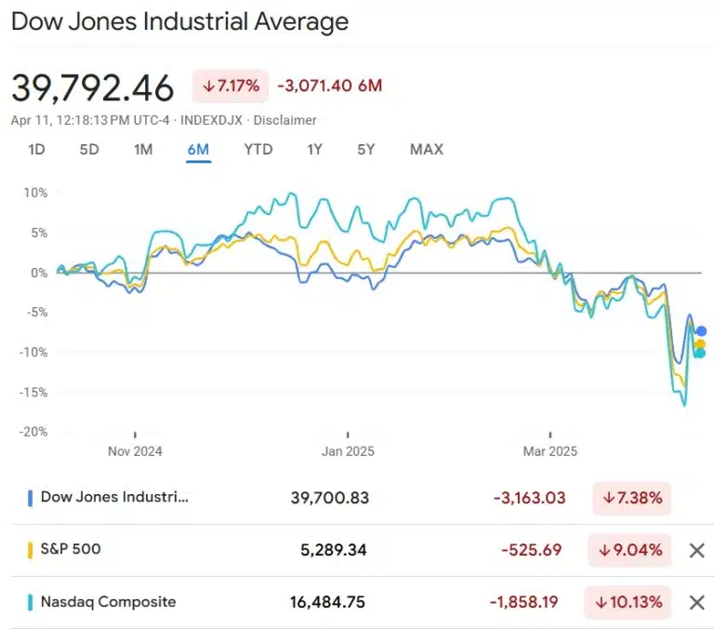
Task: Switch to the 5D time range
Action: point(89,149)
